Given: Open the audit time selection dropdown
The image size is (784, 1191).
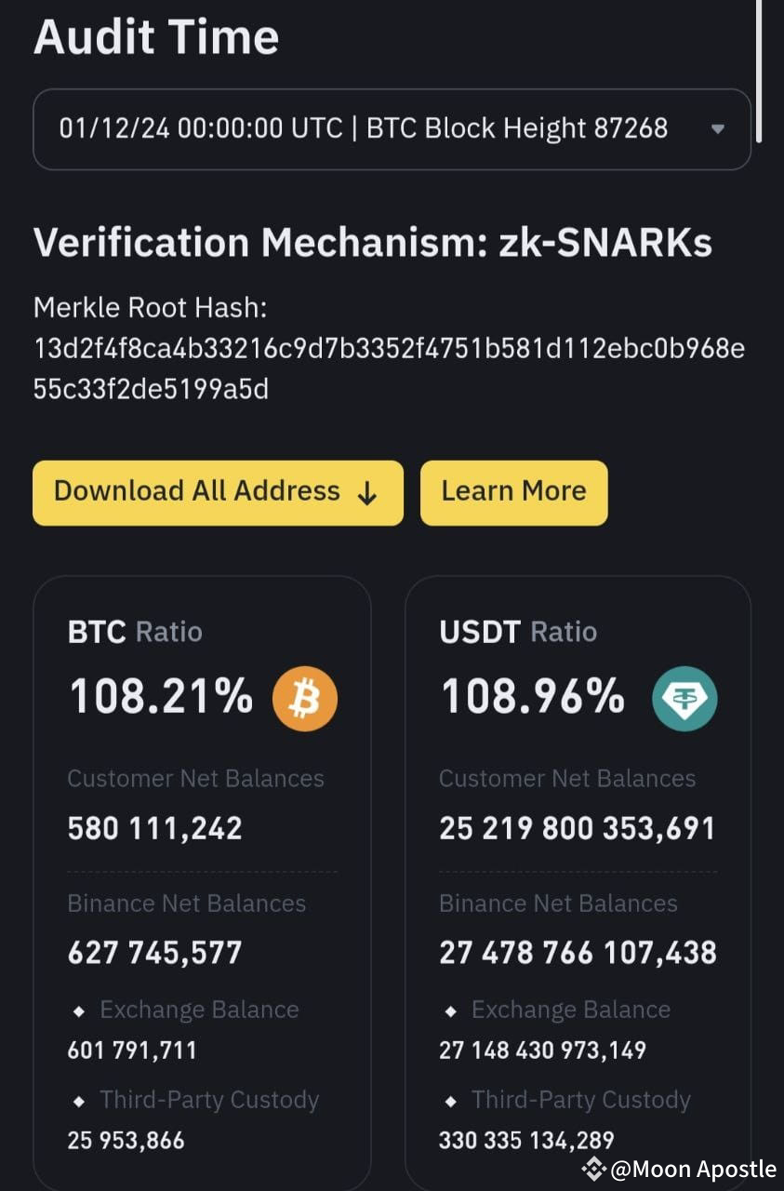Looking at the screenshot, I should click(392, 129).
